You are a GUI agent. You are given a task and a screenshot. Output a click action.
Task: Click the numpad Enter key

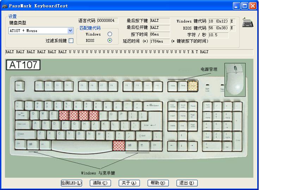coord(238,141)
